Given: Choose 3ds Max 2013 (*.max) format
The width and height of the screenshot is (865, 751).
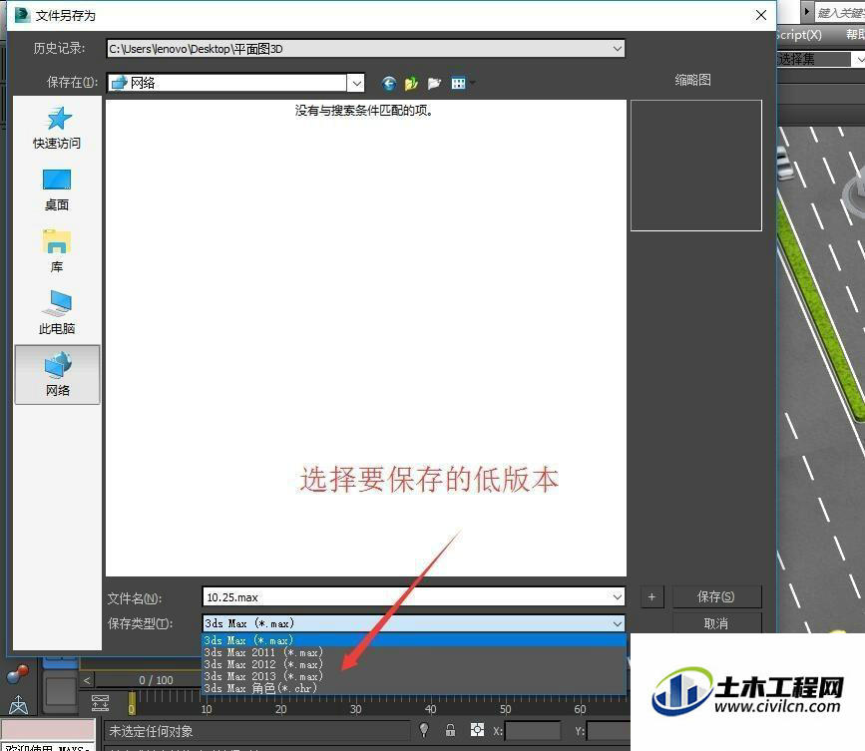Looking at the screenshot, I should tap(414, 676).
